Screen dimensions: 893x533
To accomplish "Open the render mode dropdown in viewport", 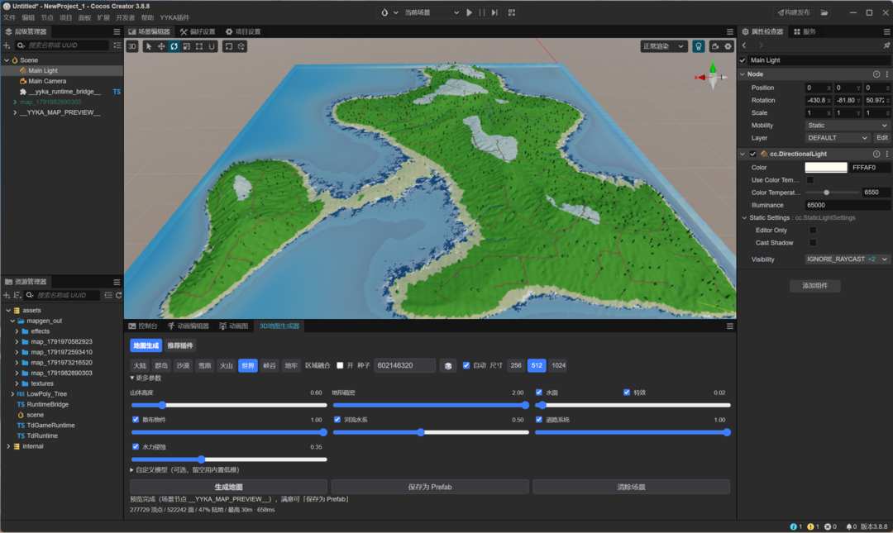I will pyautogui.click(x=663, y=47).
